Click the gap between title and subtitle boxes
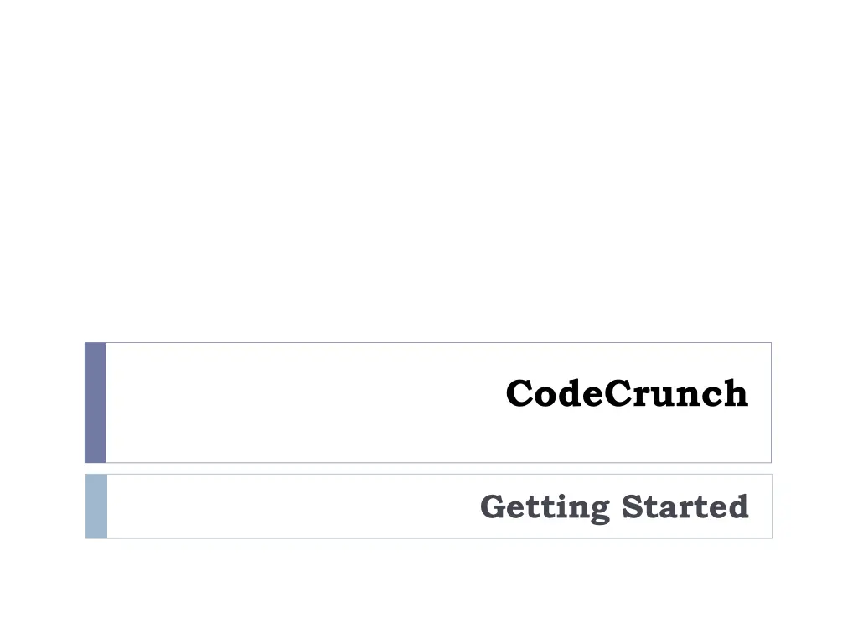 [x=429, y=468]
